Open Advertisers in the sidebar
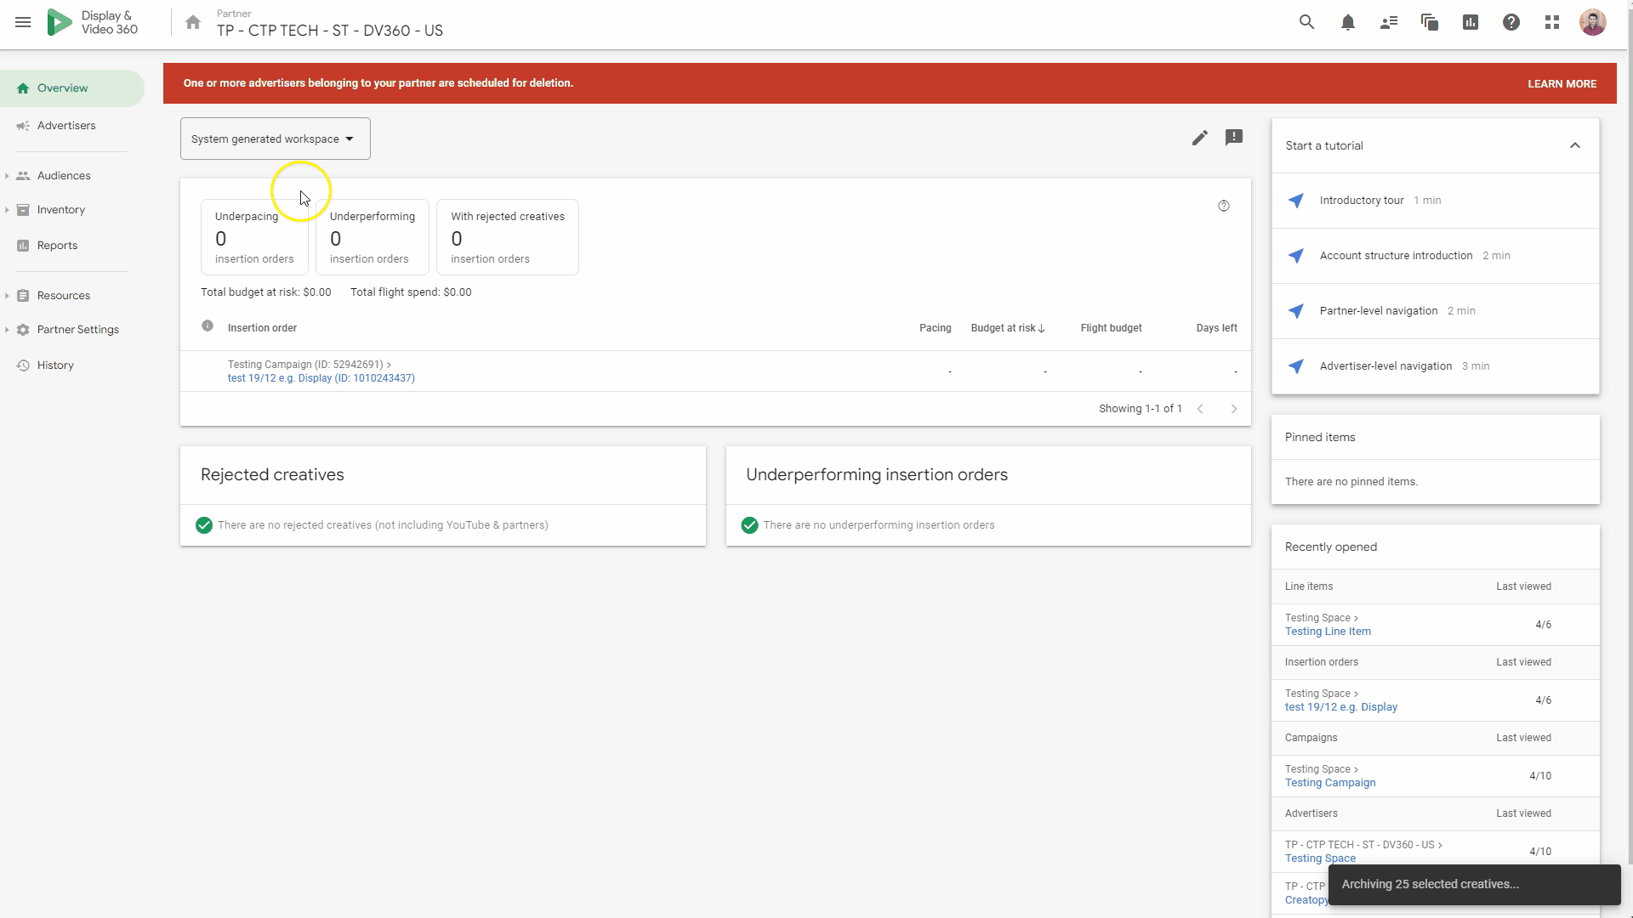The height and width of the screenshot is (918, 1633). 66,126
